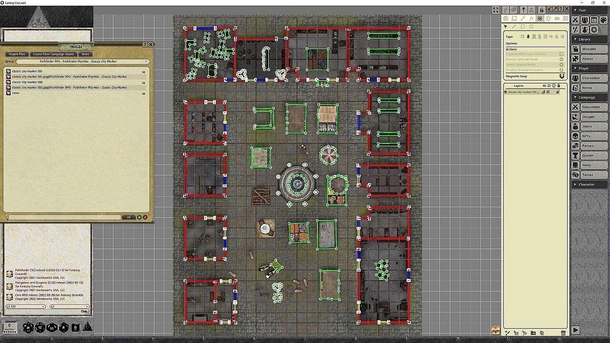Toggle fullscreen expand arrows for the map
The image size is (610, 343).
[496, 10]
